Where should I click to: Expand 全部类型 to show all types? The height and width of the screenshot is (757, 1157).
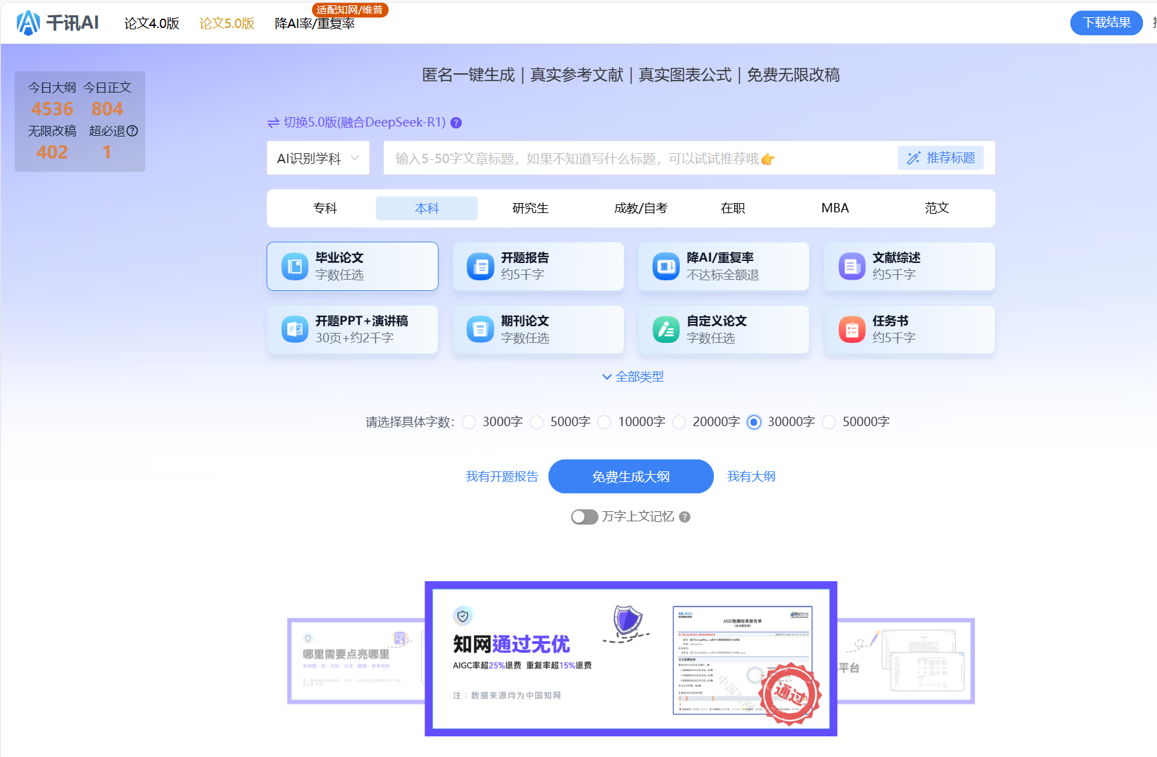coord(632,377)
